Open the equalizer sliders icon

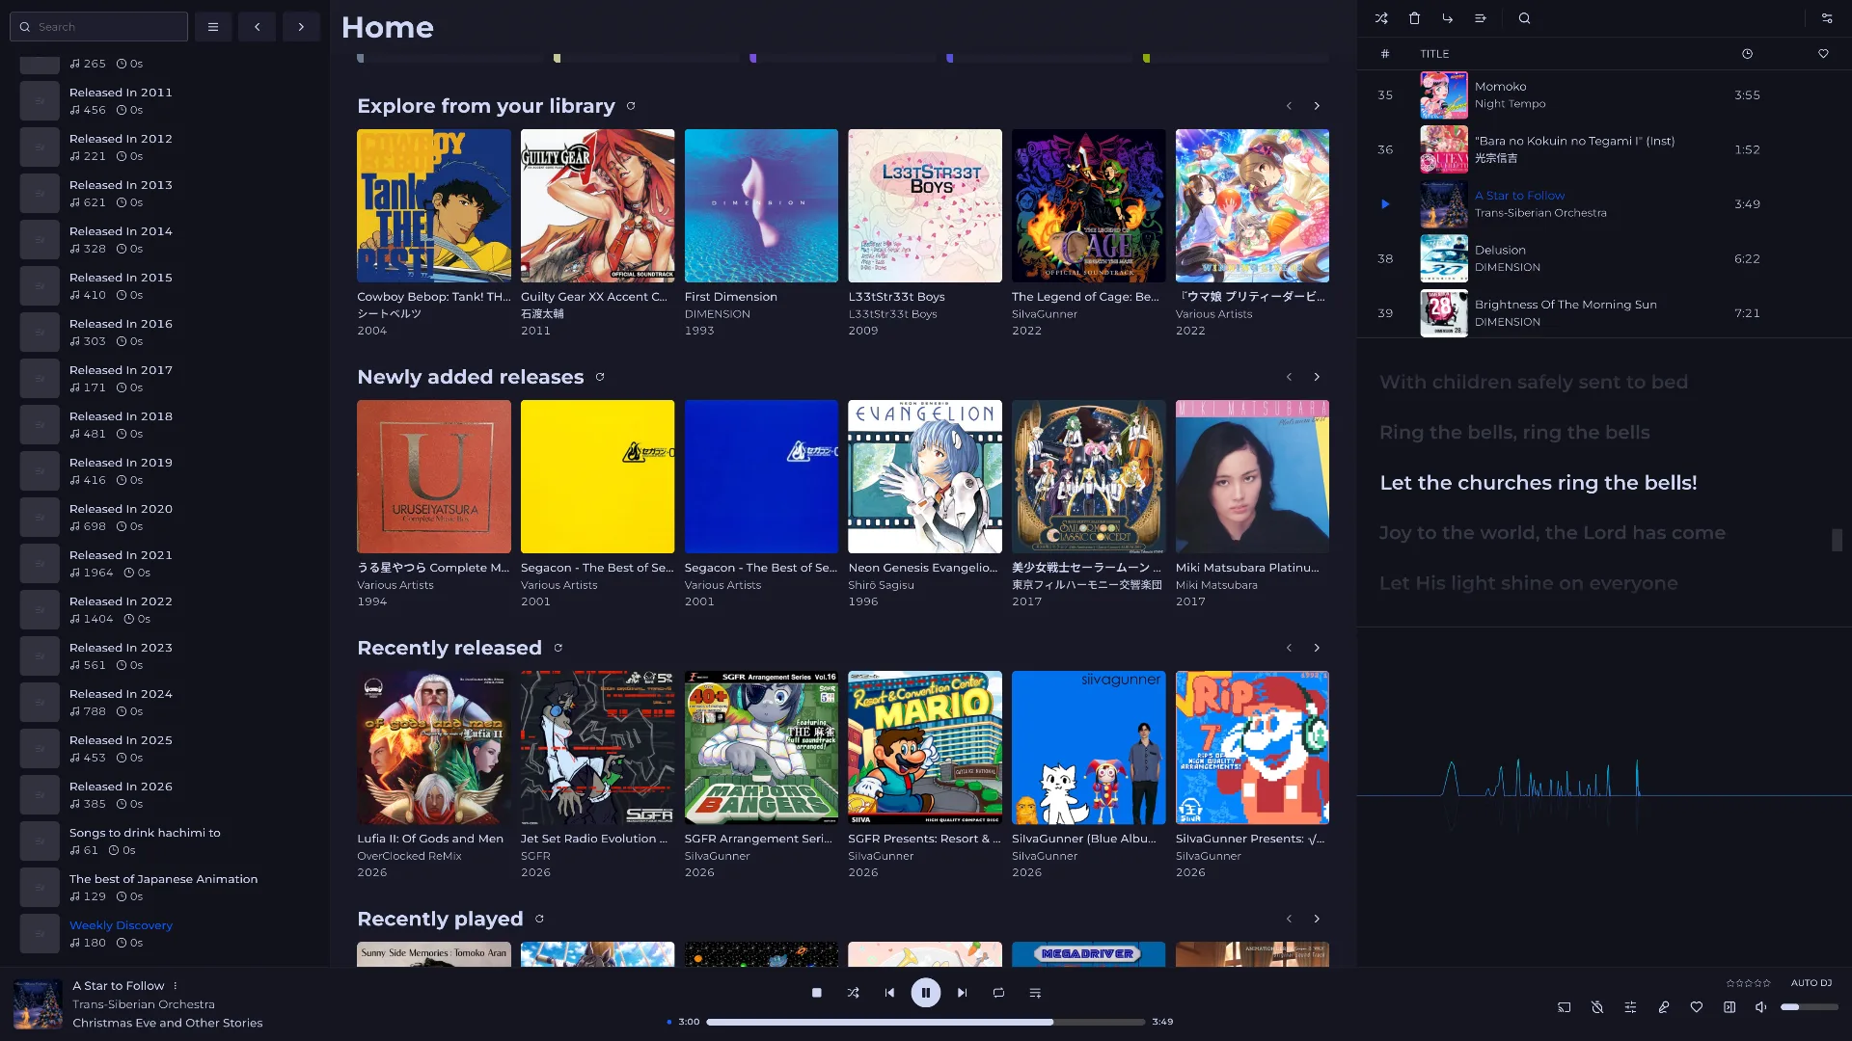coord(1630,1007)
